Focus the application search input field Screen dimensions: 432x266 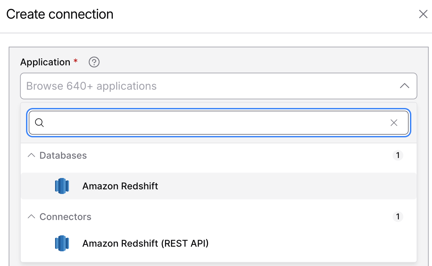pyautogui.click(x=219, y=123)
